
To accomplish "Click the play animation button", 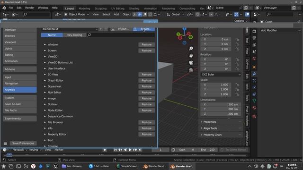I will pyautogui.click(x=130, y=150).
